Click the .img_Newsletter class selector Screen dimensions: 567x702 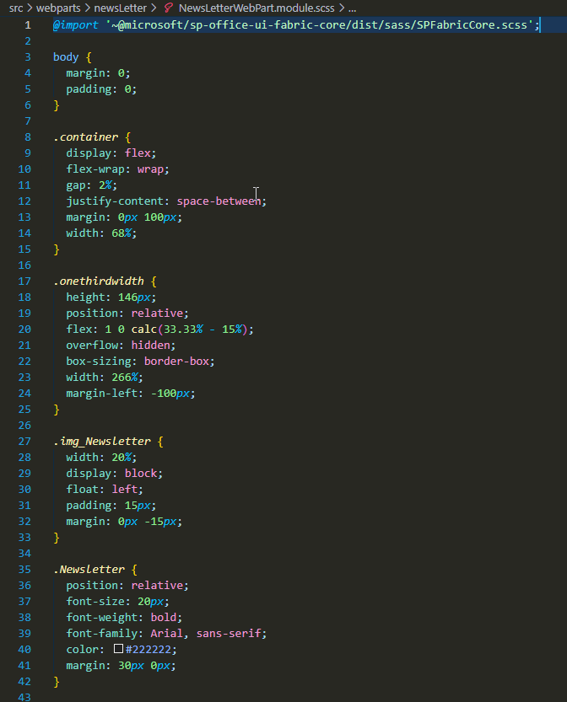(x=102, y=442)
